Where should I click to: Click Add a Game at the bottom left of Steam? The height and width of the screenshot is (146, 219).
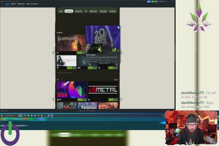4,111
